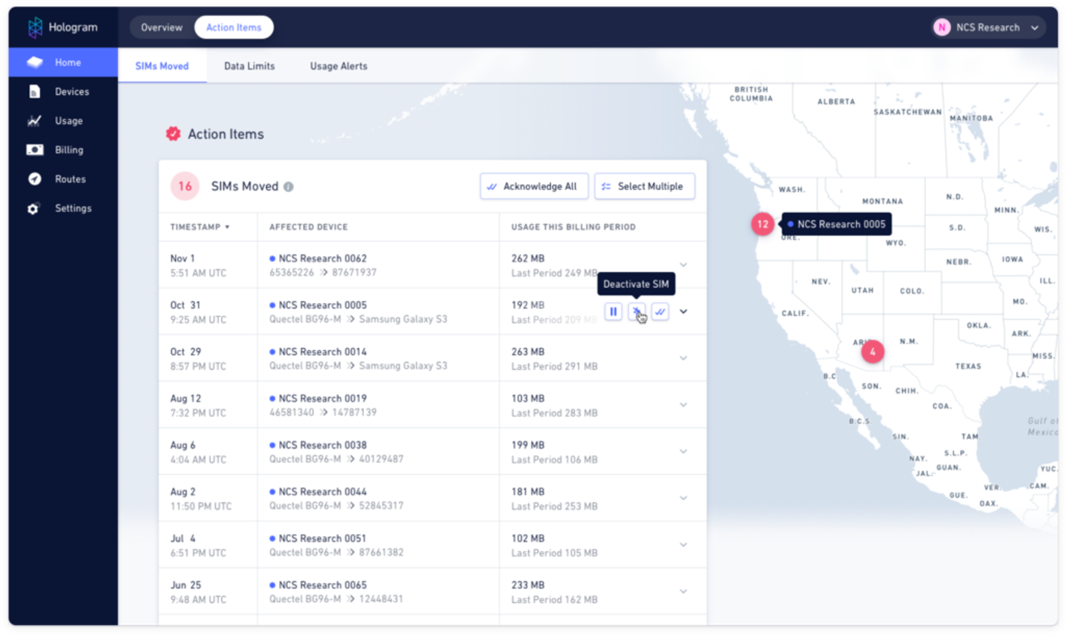Image resolution: width=1066 pixels, height=635 pixels.
Task: Open device NCS Research 0065
Action: tap(322, 585)
